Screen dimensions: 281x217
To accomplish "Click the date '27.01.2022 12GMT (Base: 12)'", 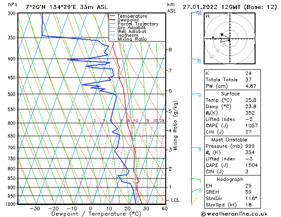I will (230, 7).
